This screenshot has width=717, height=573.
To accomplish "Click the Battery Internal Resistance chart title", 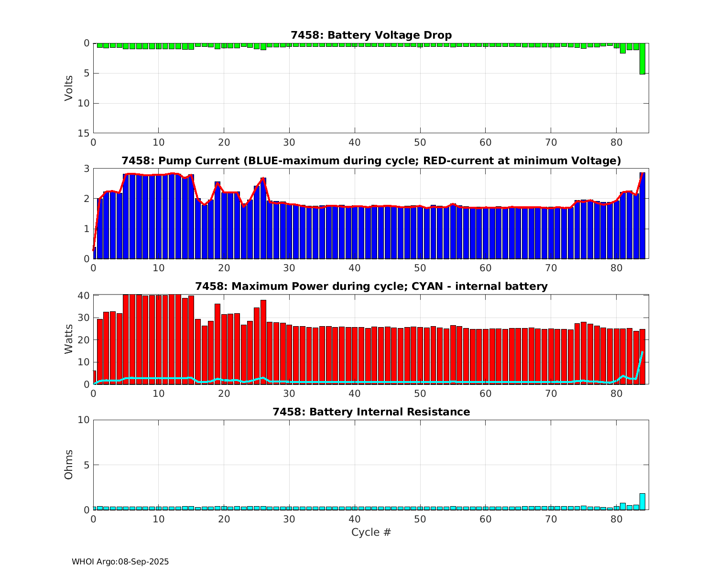I will 371,412.
